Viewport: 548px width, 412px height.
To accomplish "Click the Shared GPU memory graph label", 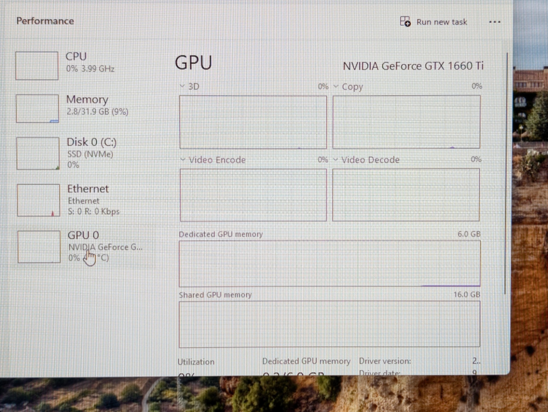I will tap(215, 295).
